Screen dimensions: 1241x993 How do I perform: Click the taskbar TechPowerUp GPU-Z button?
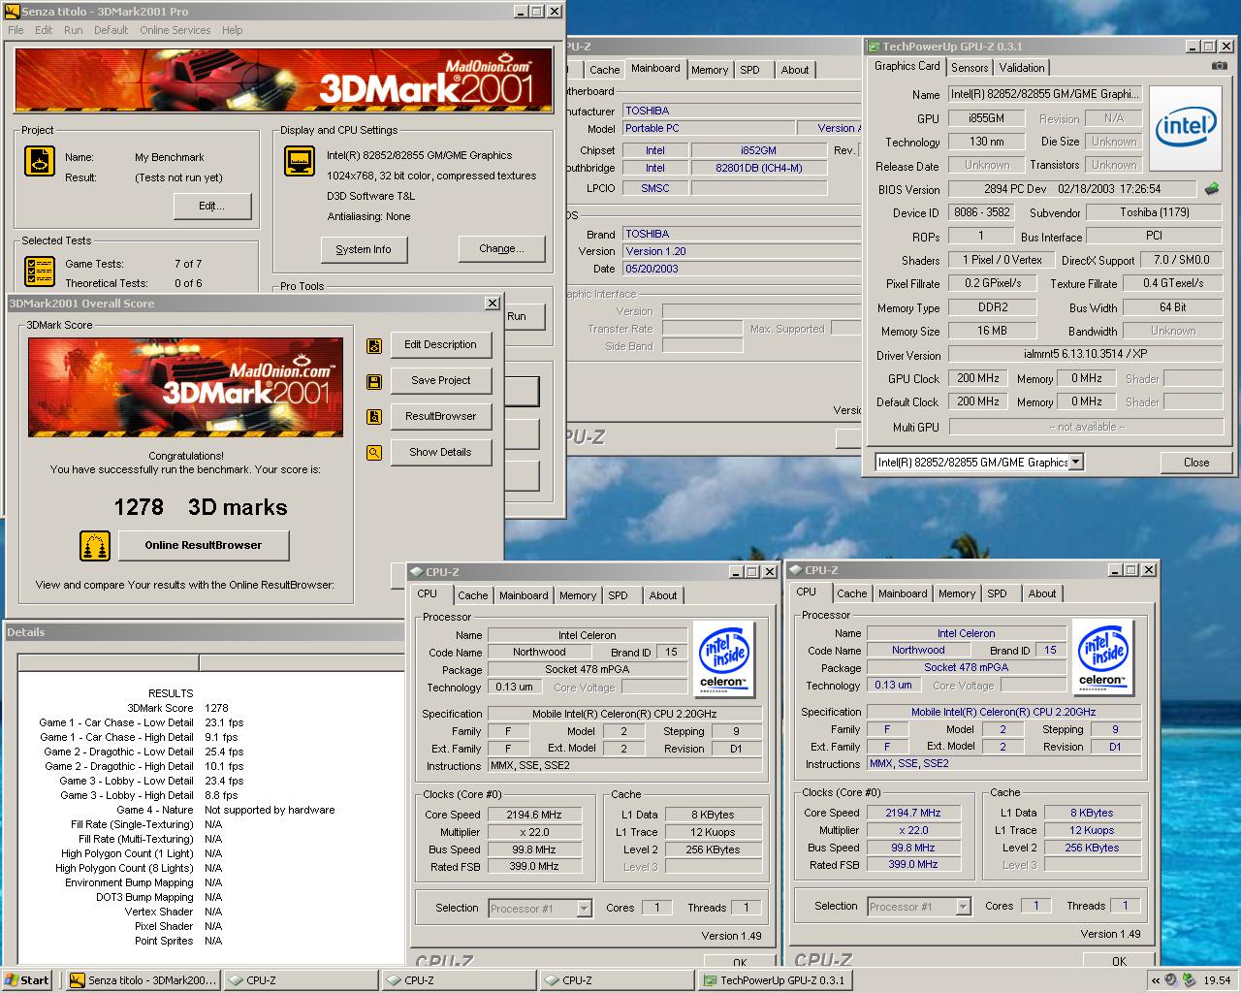(x=774, y=980)
